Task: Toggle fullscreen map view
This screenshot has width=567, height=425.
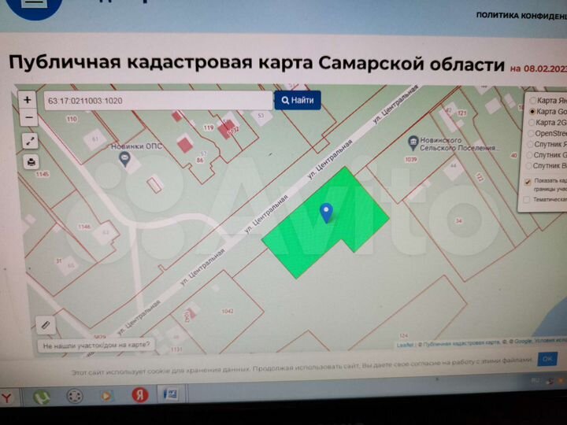Action: (29, 141)
